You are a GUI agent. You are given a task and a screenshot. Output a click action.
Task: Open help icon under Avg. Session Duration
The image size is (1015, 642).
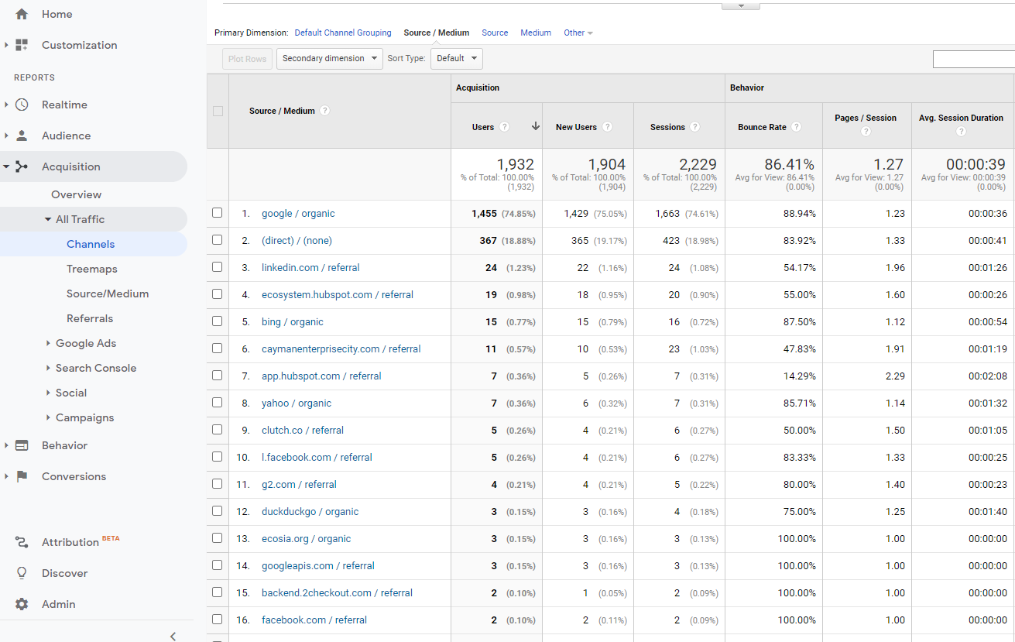coord(961,132)
